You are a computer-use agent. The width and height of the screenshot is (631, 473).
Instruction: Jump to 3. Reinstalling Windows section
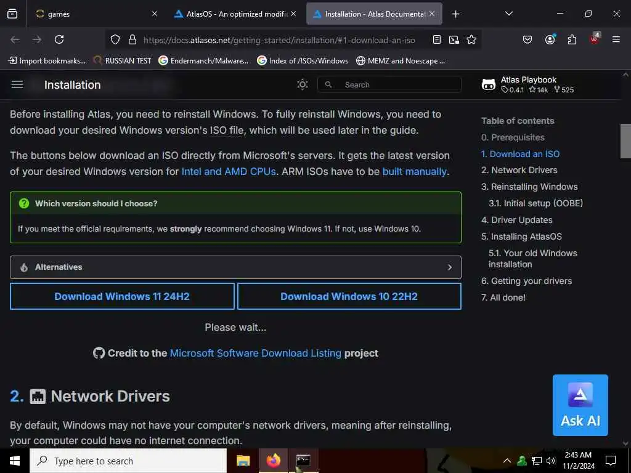coord(529,187)
